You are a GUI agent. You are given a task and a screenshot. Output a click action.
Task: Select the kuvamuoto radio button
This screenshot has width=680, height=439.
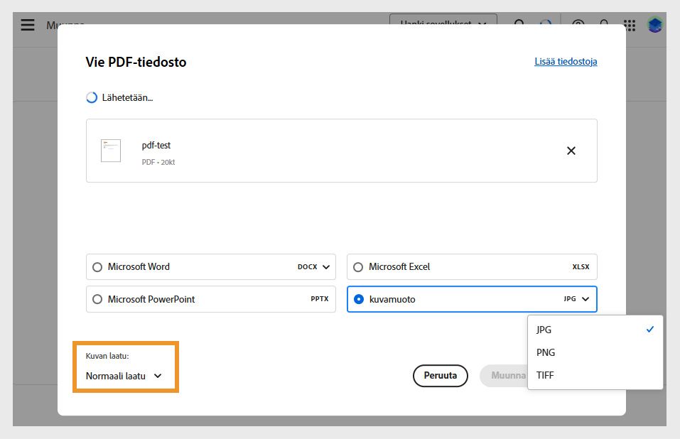358,300
